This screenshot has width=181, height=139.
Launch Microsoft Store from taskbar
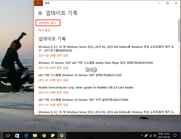17,135
